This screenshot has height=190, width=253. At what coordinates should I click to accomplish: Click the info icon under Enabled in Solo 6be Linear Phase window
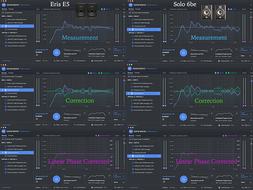point(164,182)
